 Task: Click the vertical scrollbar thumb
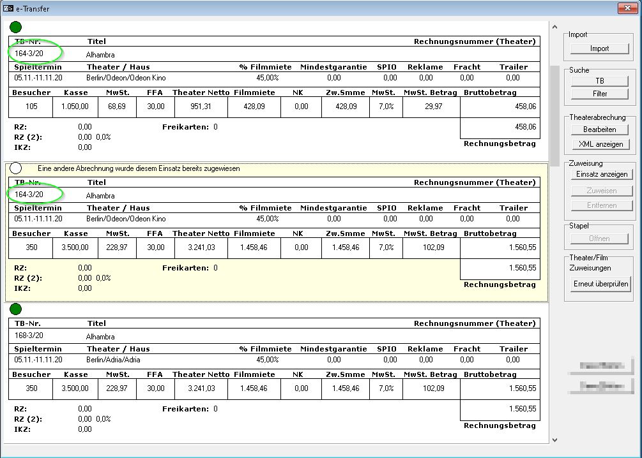554,115
